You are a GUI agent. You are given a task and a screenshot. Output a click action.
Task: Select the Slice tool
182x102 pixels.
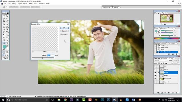pyautogui.click(x=7, y=21)
